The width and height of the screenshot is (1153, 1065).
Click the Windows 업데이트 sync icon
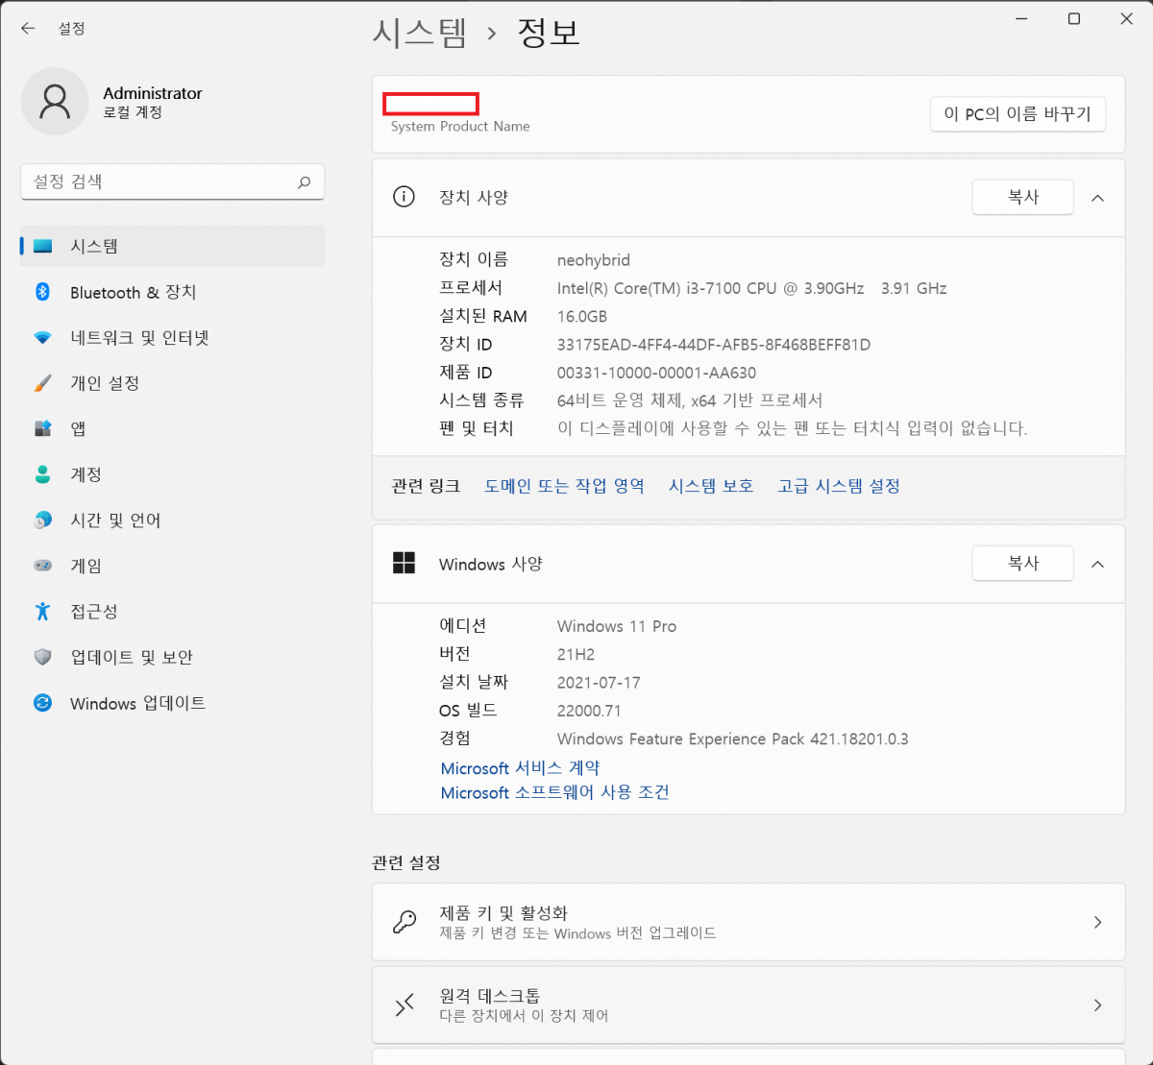[x=42, y=703]
